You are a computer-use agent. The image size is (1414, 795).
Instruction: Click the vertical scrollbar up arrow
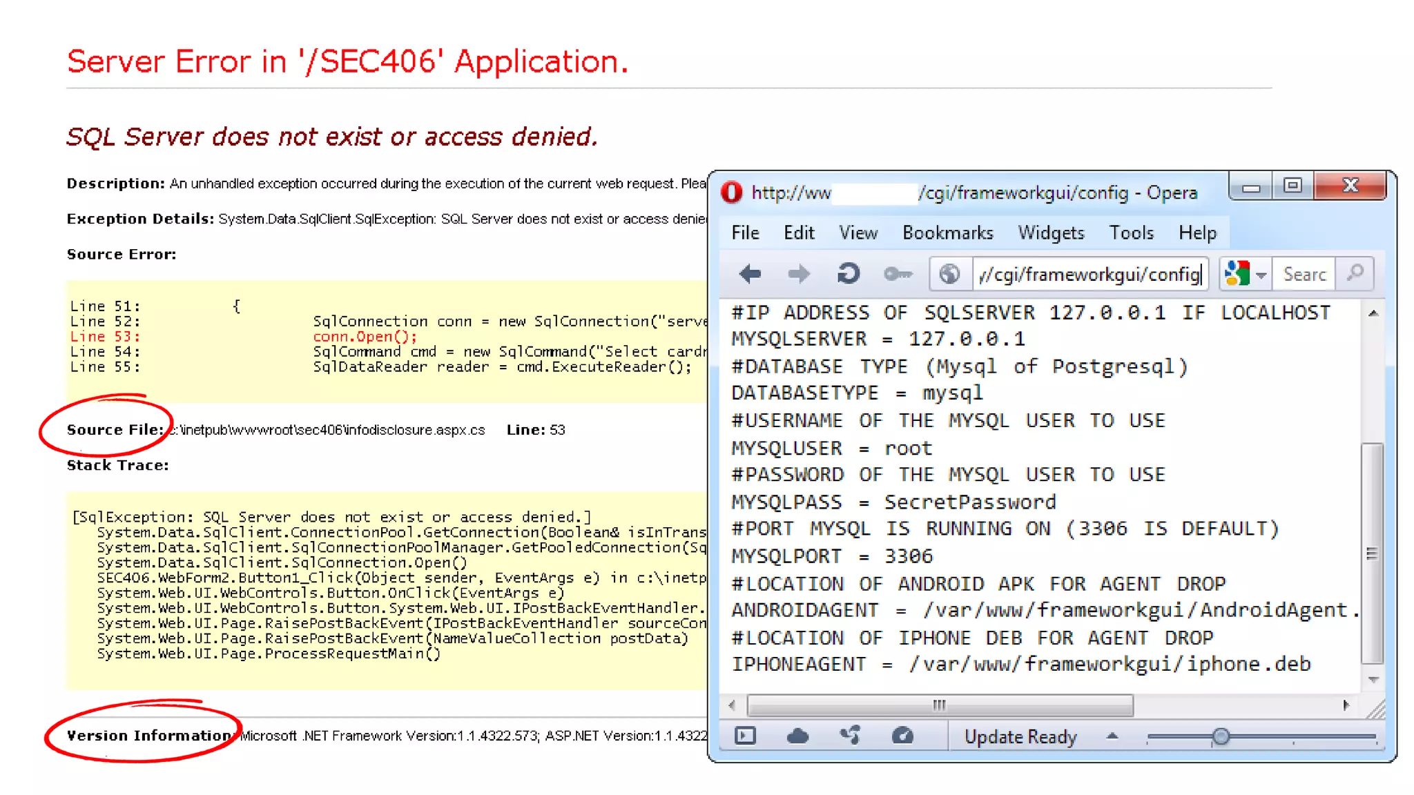[x=1373, y=313]
